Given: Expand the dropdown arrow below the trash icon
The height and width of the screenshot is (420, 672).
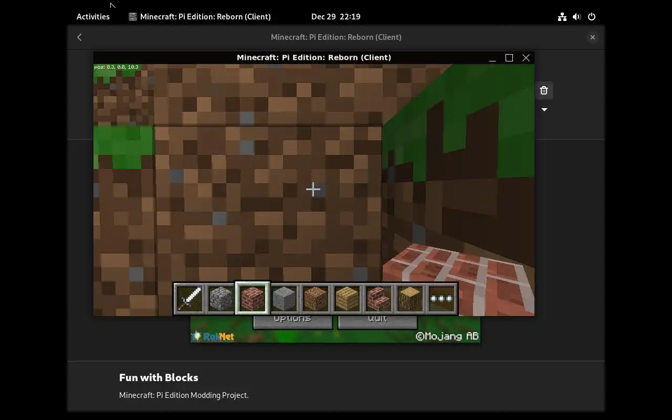Looking at the screenshot, I should 544,110.
